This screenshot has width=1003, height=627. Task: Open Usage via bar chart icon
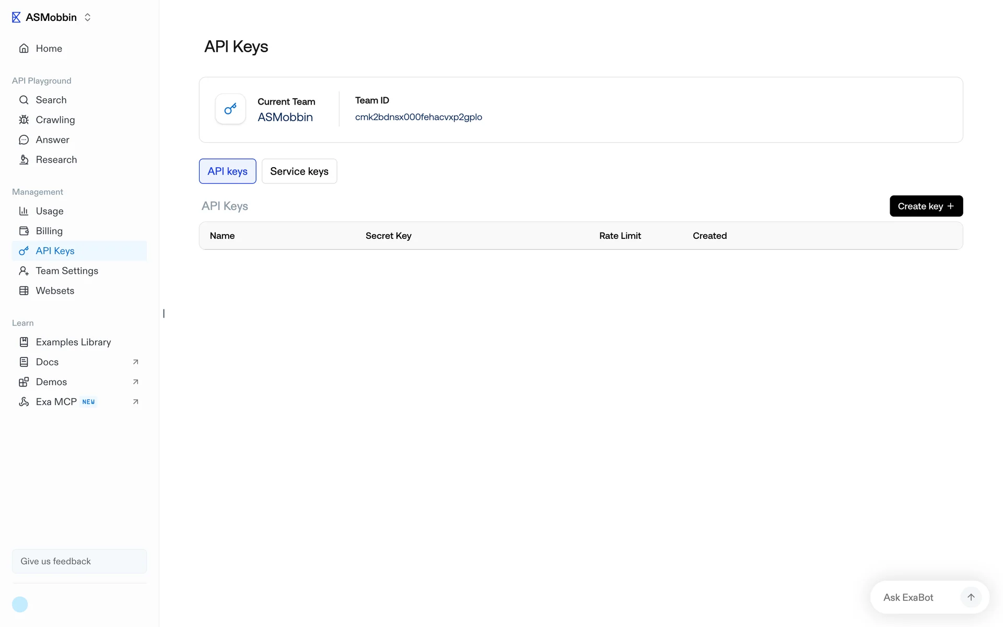click(24, 211)
